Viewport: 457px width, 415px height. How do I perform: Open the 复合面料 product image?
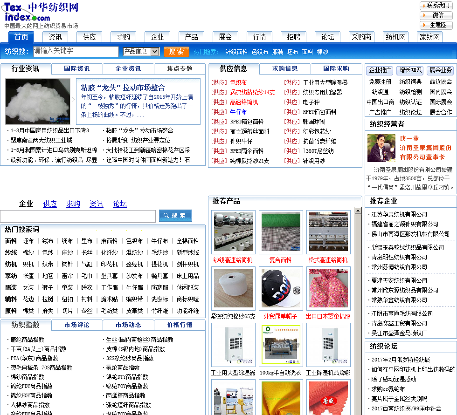coord(281,232)
